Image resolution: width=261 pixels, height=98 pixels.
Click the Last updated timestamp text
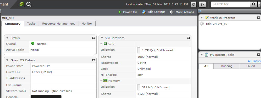[157, 4]
